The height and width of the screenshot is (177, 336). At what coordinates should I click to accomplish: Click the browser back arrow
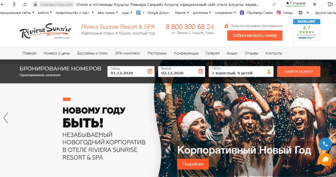3,4
